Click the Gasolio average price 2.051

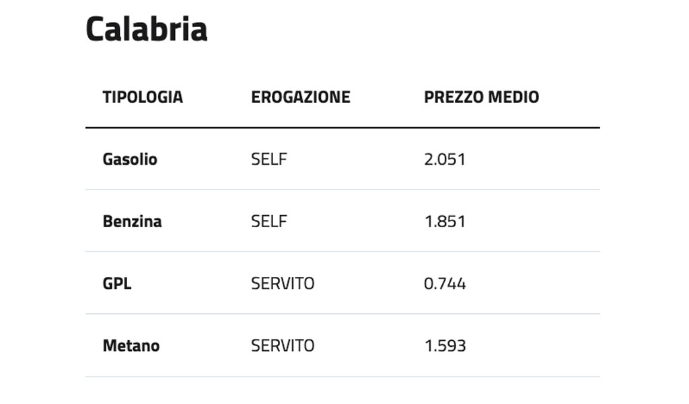(445, 159)
